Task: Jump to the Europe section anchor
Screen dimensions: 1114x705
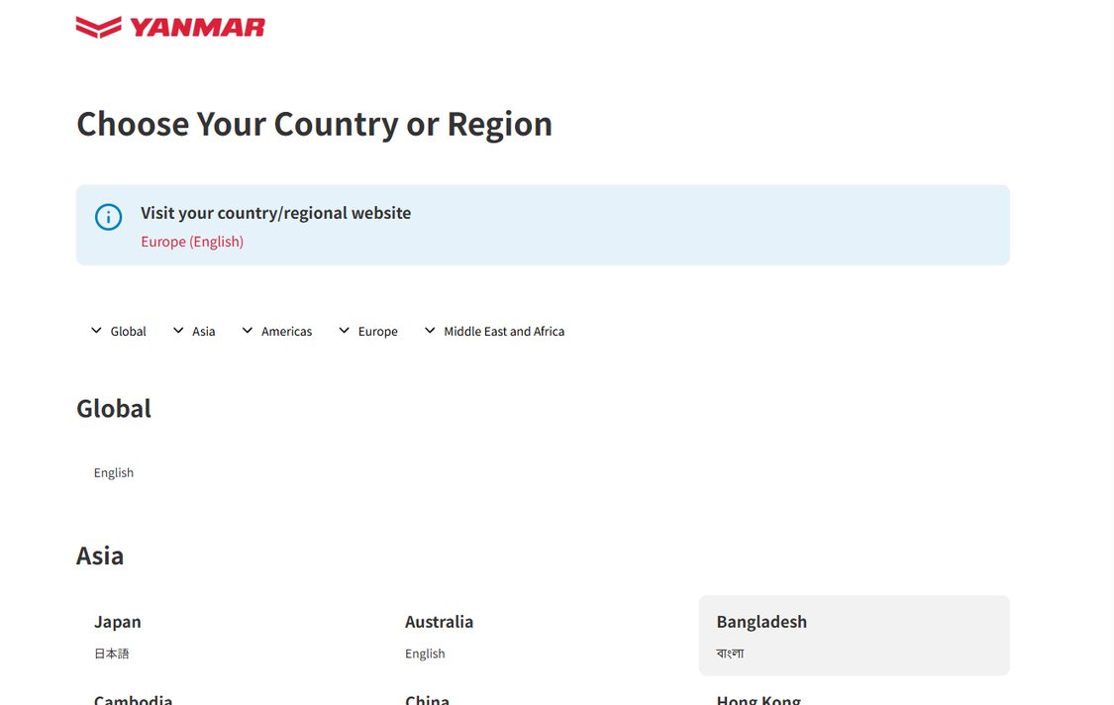Action: (378, 331)
